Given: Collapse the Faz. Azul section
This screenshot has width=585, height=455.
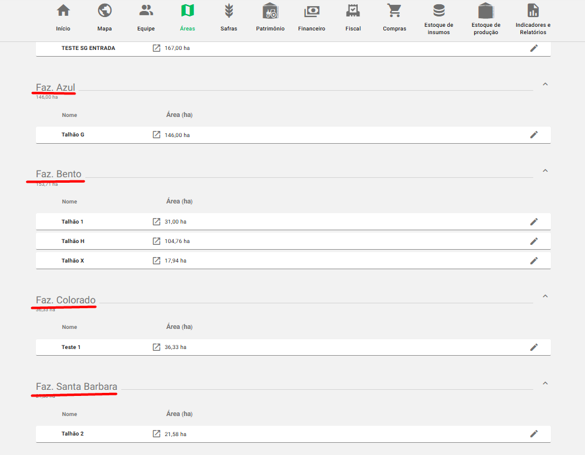Looking at the screenshot, I should (x=545, y=84).
